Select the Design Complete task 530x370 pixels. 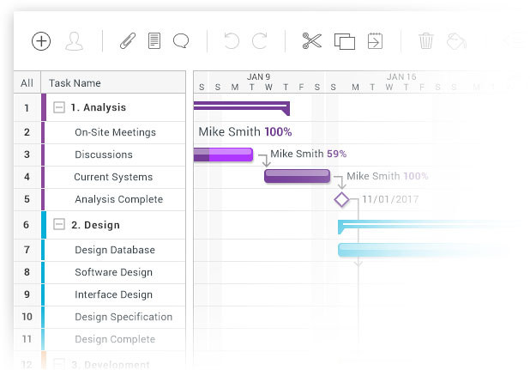(x=115, y=339)
